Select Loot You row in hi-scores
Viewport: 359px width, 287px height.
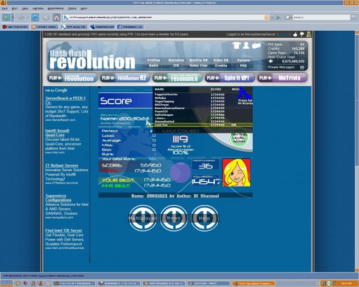tap(202, 125)
